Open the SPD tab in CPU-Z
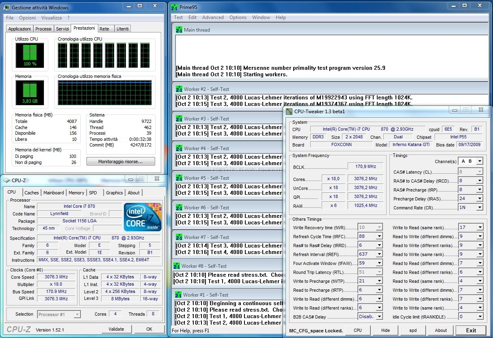This screenshot has height=338, width=493. tap(93, 193)
